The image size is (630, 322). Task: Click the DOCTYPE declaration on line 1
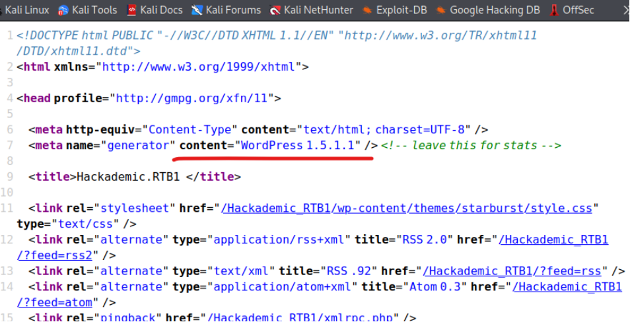click(x=277, y=43)
